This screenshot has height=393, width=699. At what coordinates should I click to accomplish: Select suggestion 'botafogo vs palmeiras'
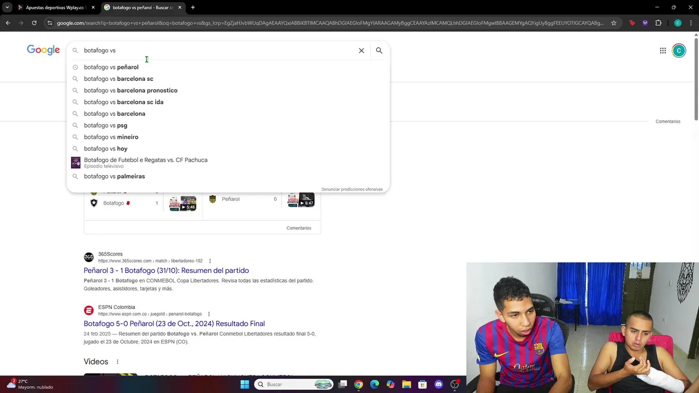228,176
